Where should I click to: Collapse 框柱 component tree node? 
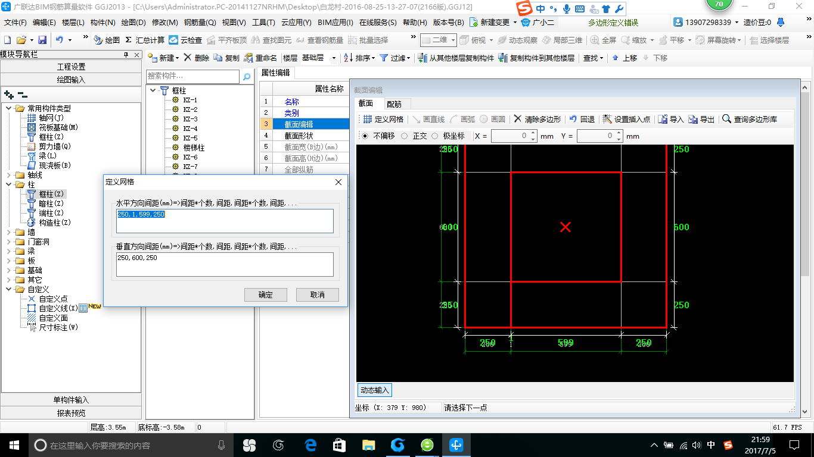coord(153,90)
